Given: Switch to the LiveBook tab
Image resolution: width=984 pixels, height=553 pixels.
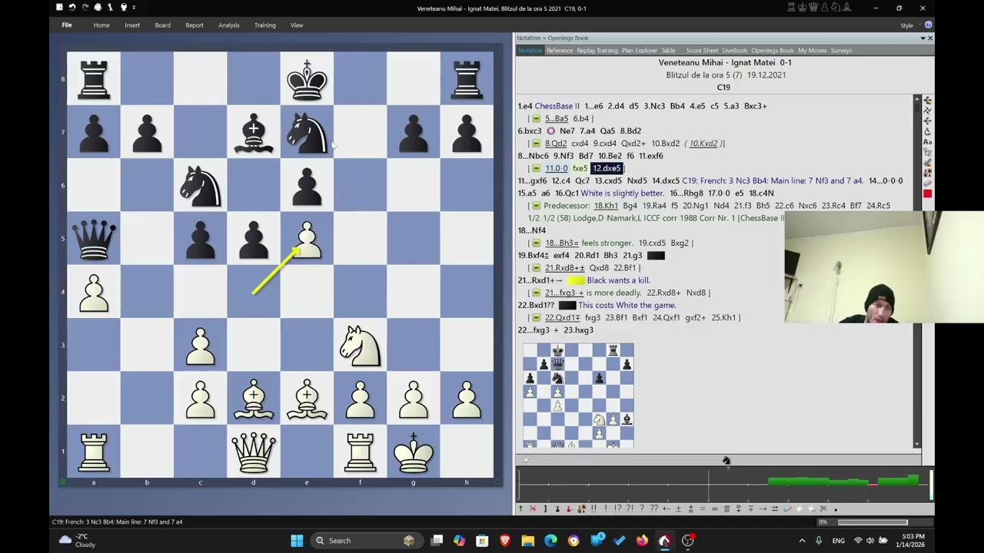Looking at the screenshot, I should [735, 51].
